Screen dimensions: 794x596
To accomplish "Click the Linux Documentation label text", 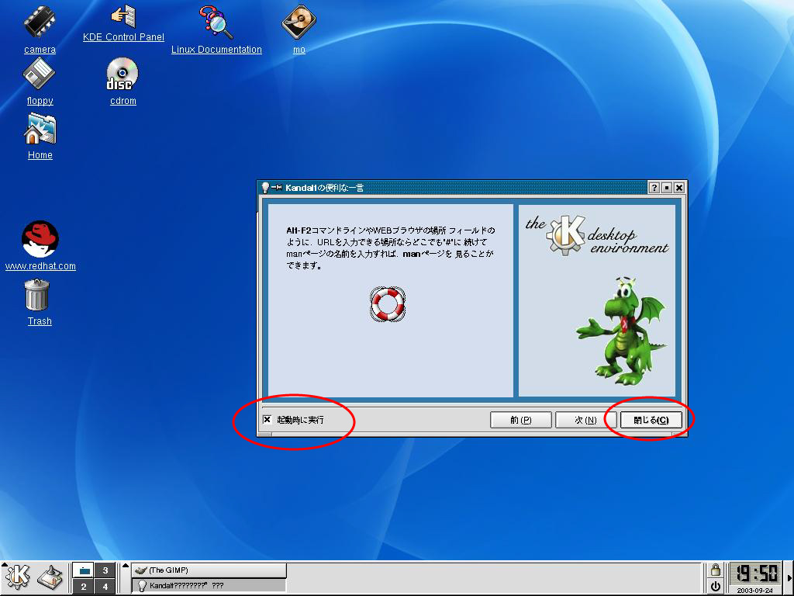I will pyautogui.click(x=216, y=50).
